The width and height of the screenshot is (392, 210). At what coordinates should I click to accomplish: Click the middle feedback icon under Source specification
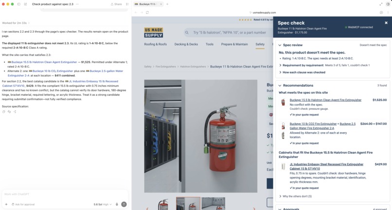[x=9, y=112]
